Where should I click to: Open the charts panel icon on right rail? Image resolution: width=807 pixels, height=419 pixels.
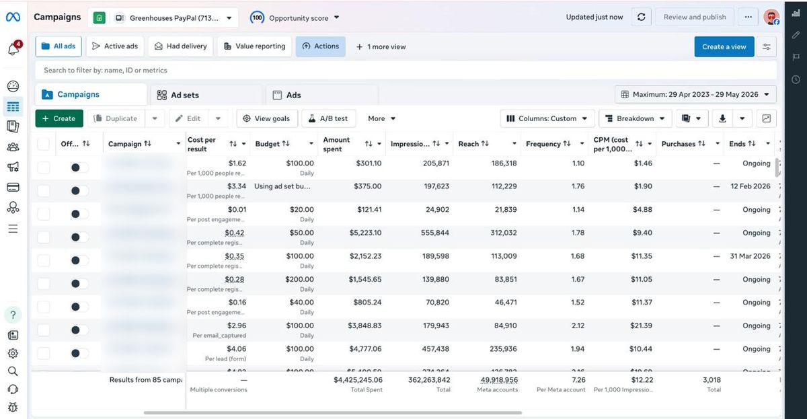[x=796, y=13]
